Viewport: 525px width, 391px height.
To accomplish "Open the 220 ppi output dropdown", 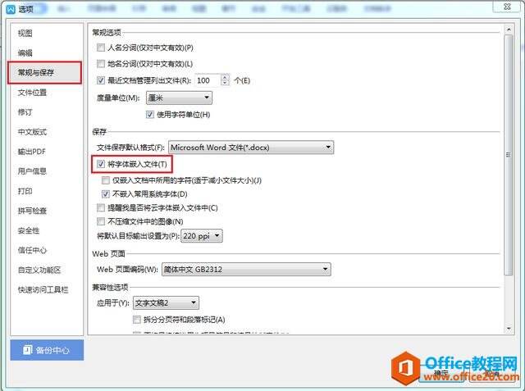I will (202, 236).
